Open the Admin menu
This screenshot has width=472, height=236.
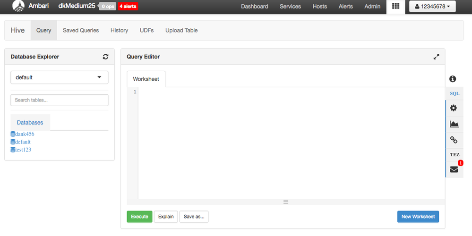(x=372, y=6)
